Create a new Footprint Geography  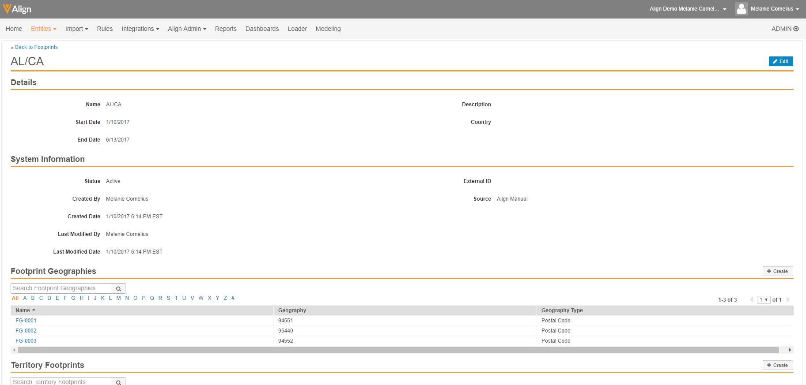(x=777, y=271)
